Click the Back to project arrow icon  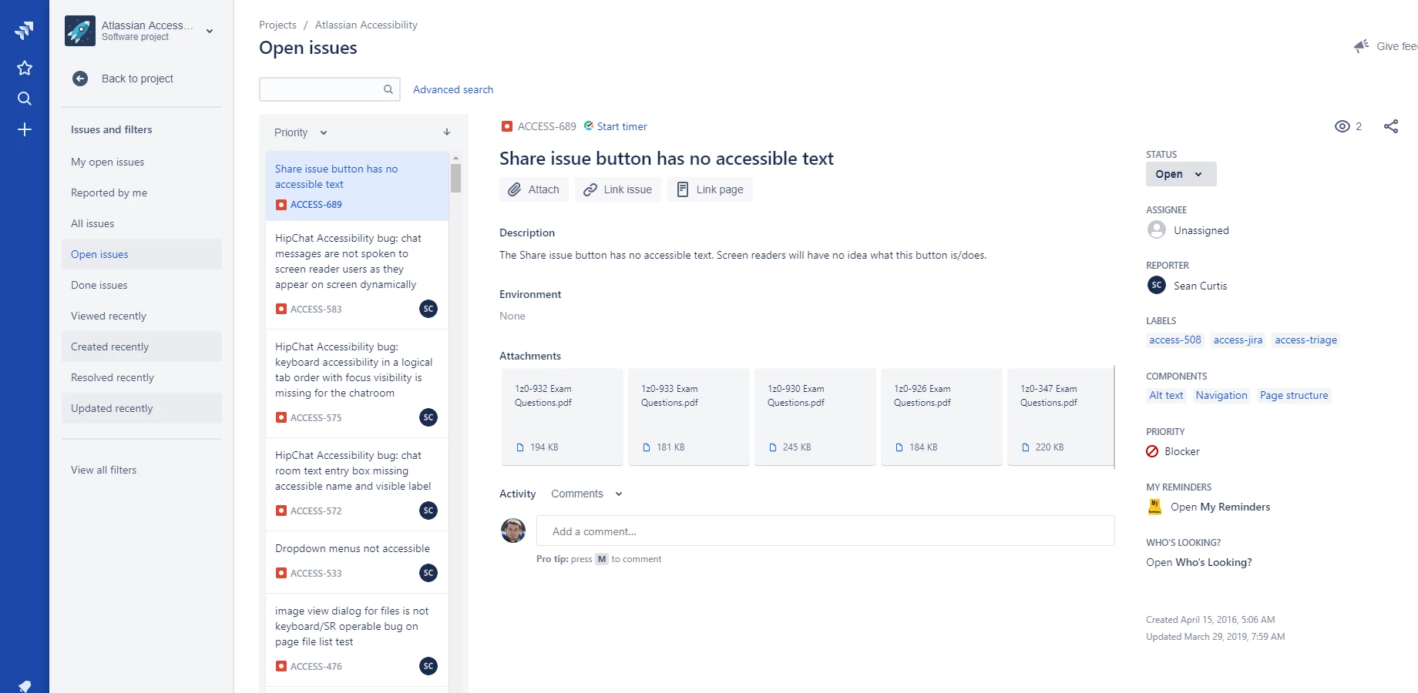coord(80,79)
